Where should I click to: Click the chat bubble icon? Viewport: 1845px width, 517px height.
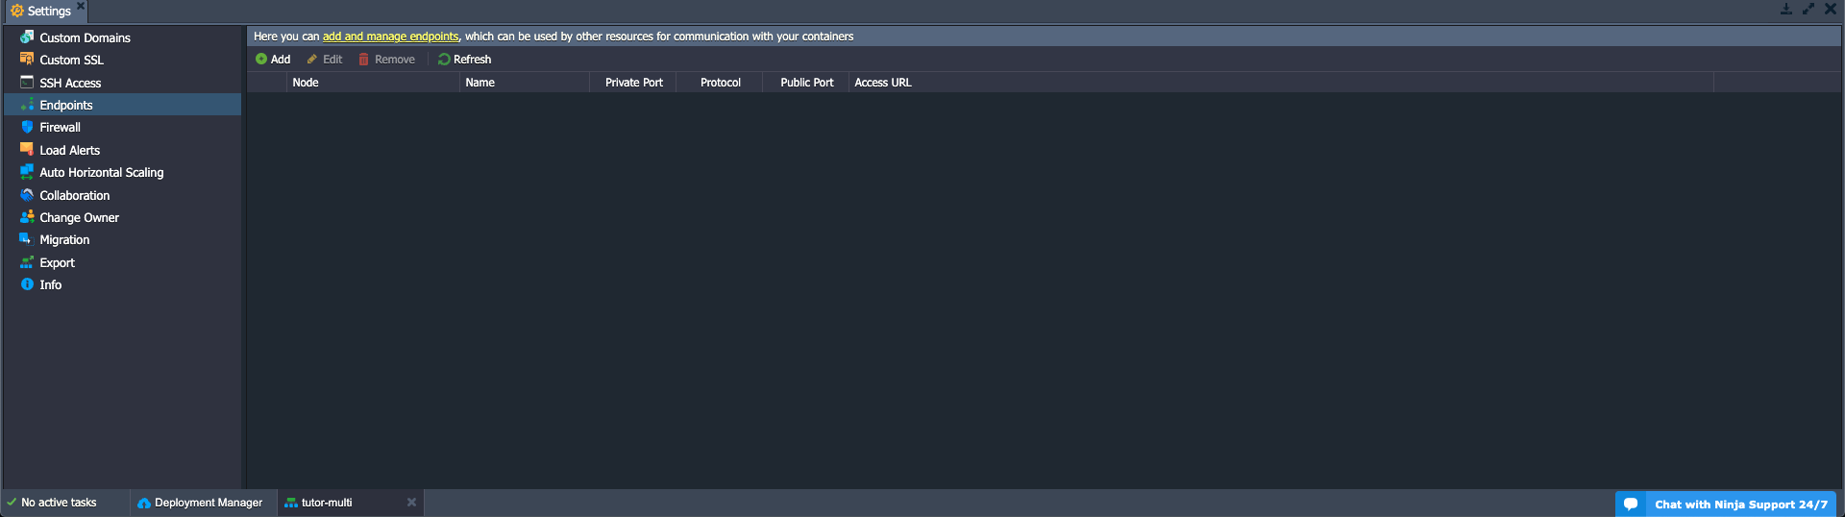point(1631,505)
